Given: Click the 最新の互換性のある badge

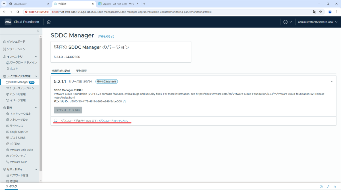Looking at the screenshot, I should point(107,82).
